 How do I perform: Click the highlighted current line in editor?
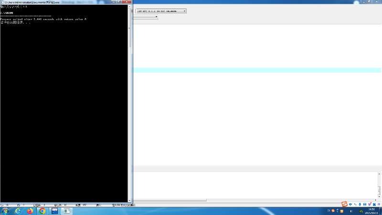coord(257,70)
